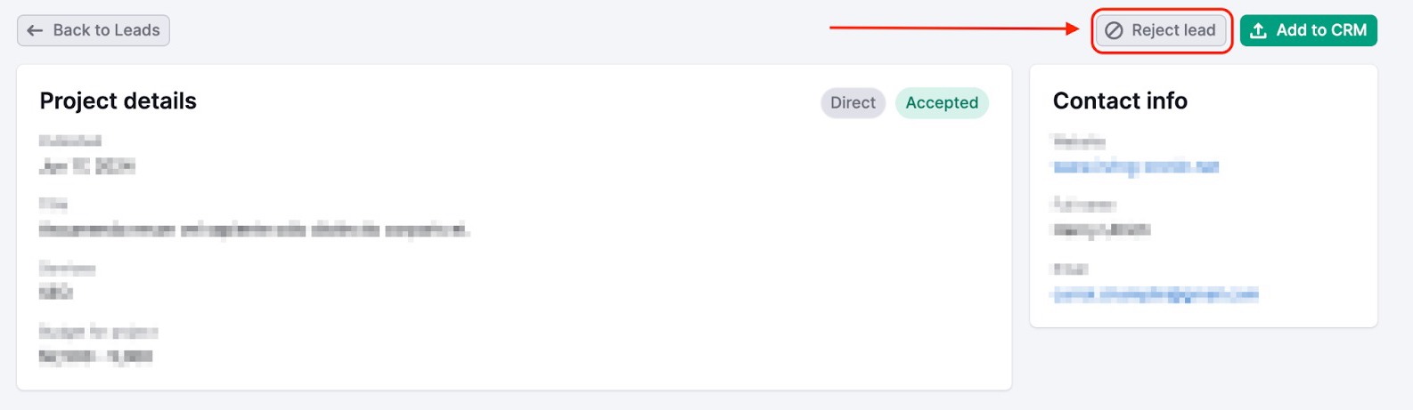Image resolution: width=1413 pixels, height=410 pixels.
Task: Select the green Accepted status badge
Action: (x=942, y=102)
